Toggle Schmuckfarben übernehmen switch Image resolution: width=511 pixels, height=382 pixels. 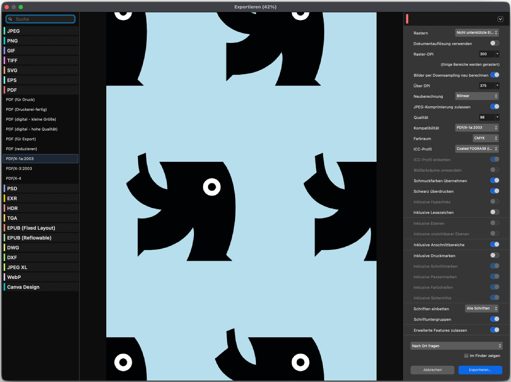495,180
